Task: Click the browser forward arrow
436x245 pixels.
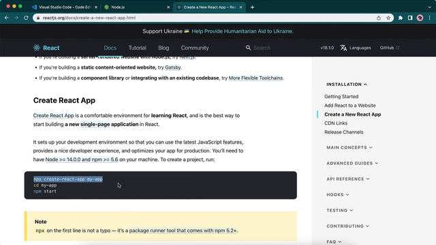Action: [16, 18]
